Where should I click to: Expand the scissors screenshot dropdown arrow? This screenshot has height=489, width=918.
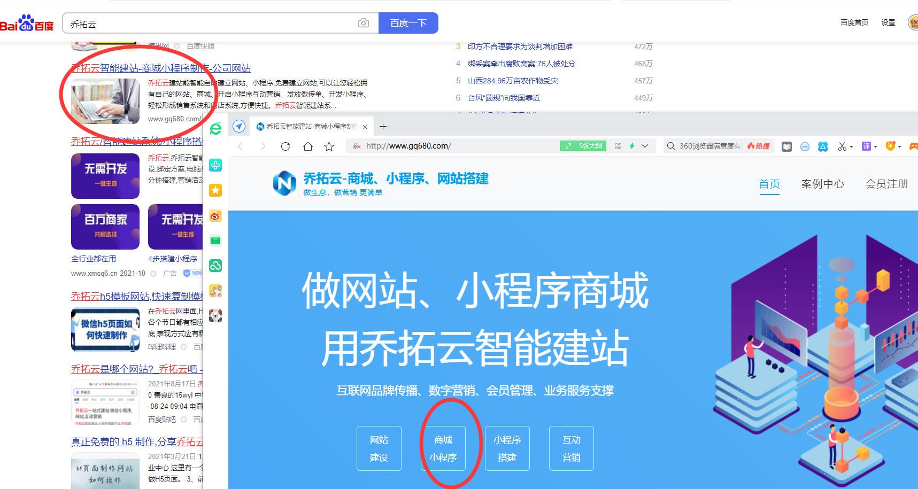click(851, 147)
